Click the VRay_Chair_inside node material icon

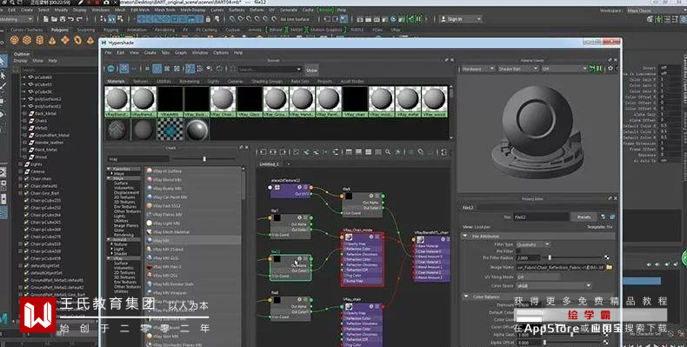pyautogui.click(x=349, y=237)
